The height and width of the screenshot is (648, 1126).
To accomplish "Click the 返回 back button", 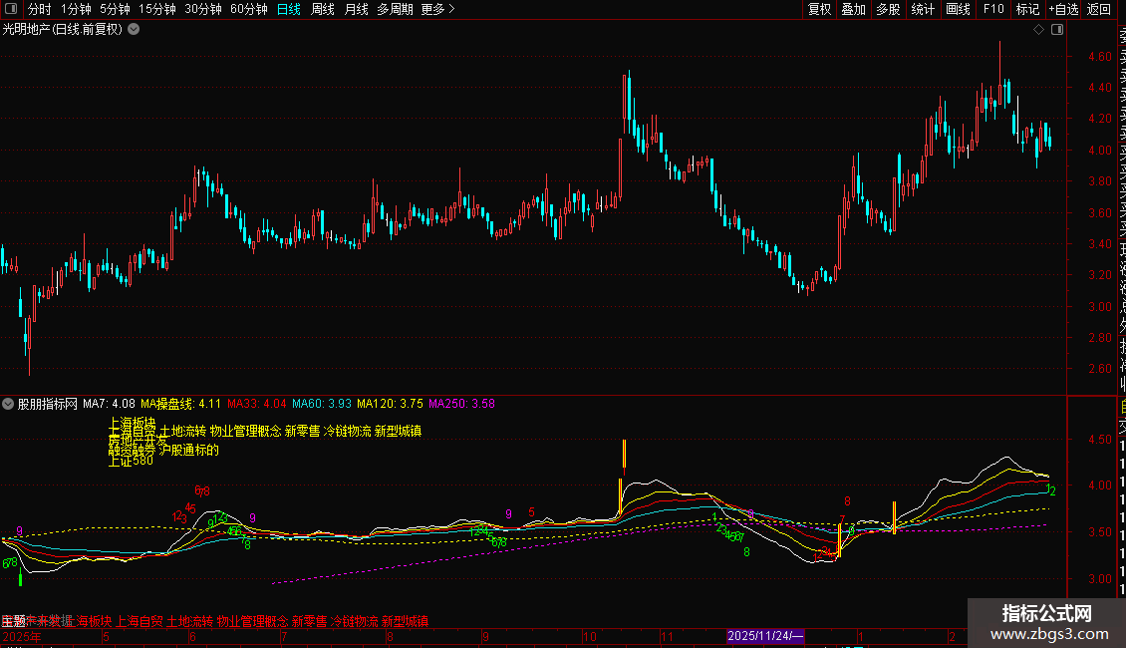I will tap(1098, 9).
